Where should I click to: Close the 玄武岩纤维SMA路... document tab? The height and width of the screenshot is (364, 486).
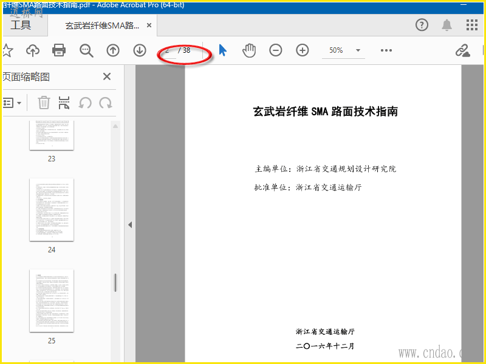tap(149, 25)
